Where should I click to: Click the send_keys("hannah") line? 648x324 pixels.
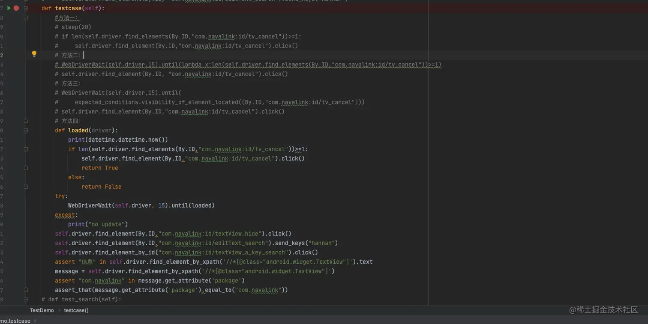coord(196,243)
